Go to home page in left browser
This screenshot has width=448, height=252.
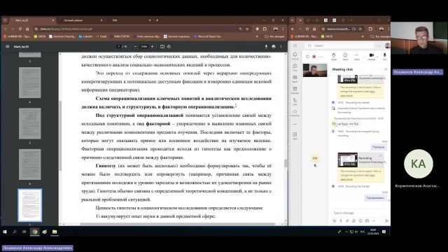tap(27, 29)
